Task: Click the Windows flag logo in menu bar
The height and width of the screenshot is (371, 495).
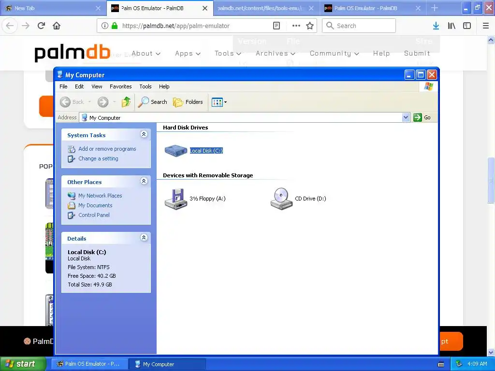Action: tap(429, 86)
